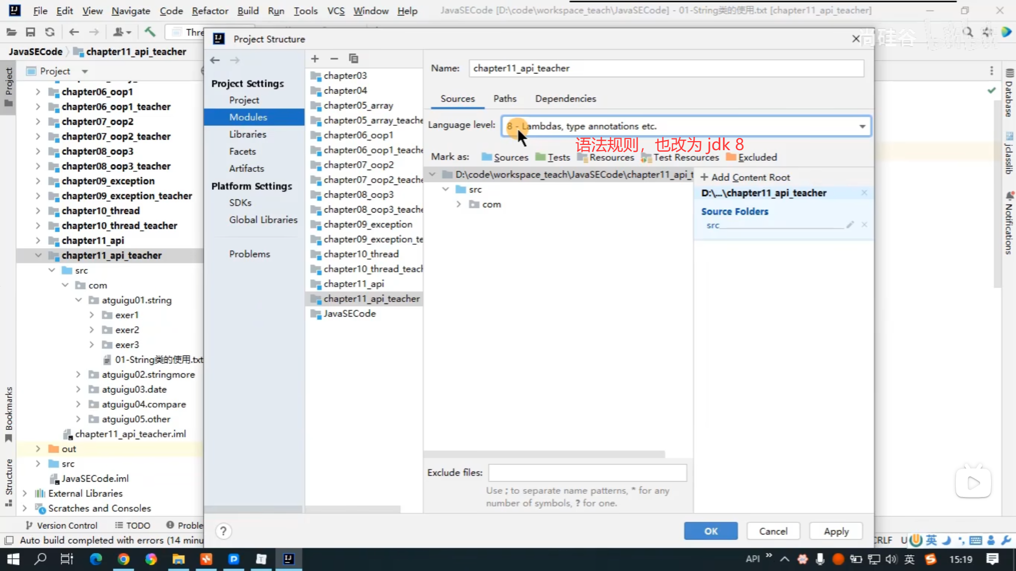
Task: Collapse the chapter11_api_teacher project tree node
Action: pyautogui.click(x=38, y=255)
